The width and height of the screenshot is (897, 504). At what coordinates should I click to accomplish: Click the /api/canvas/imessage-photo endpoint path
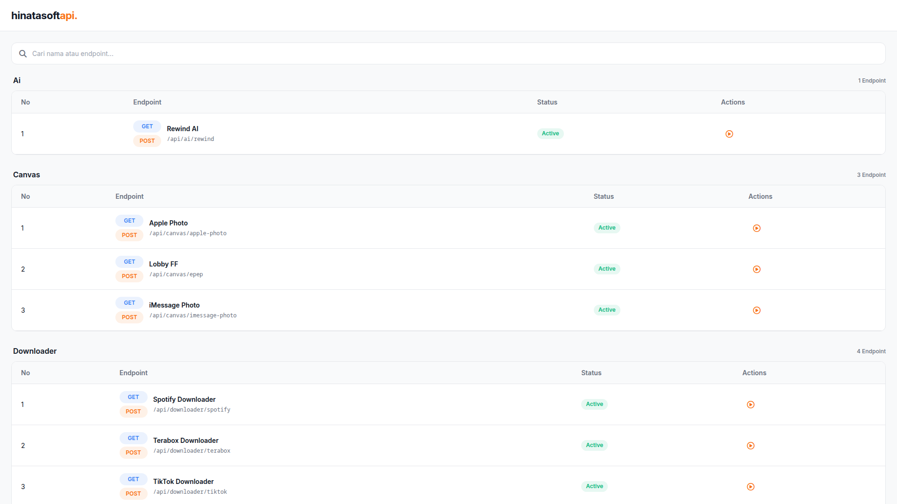[193, 315]
